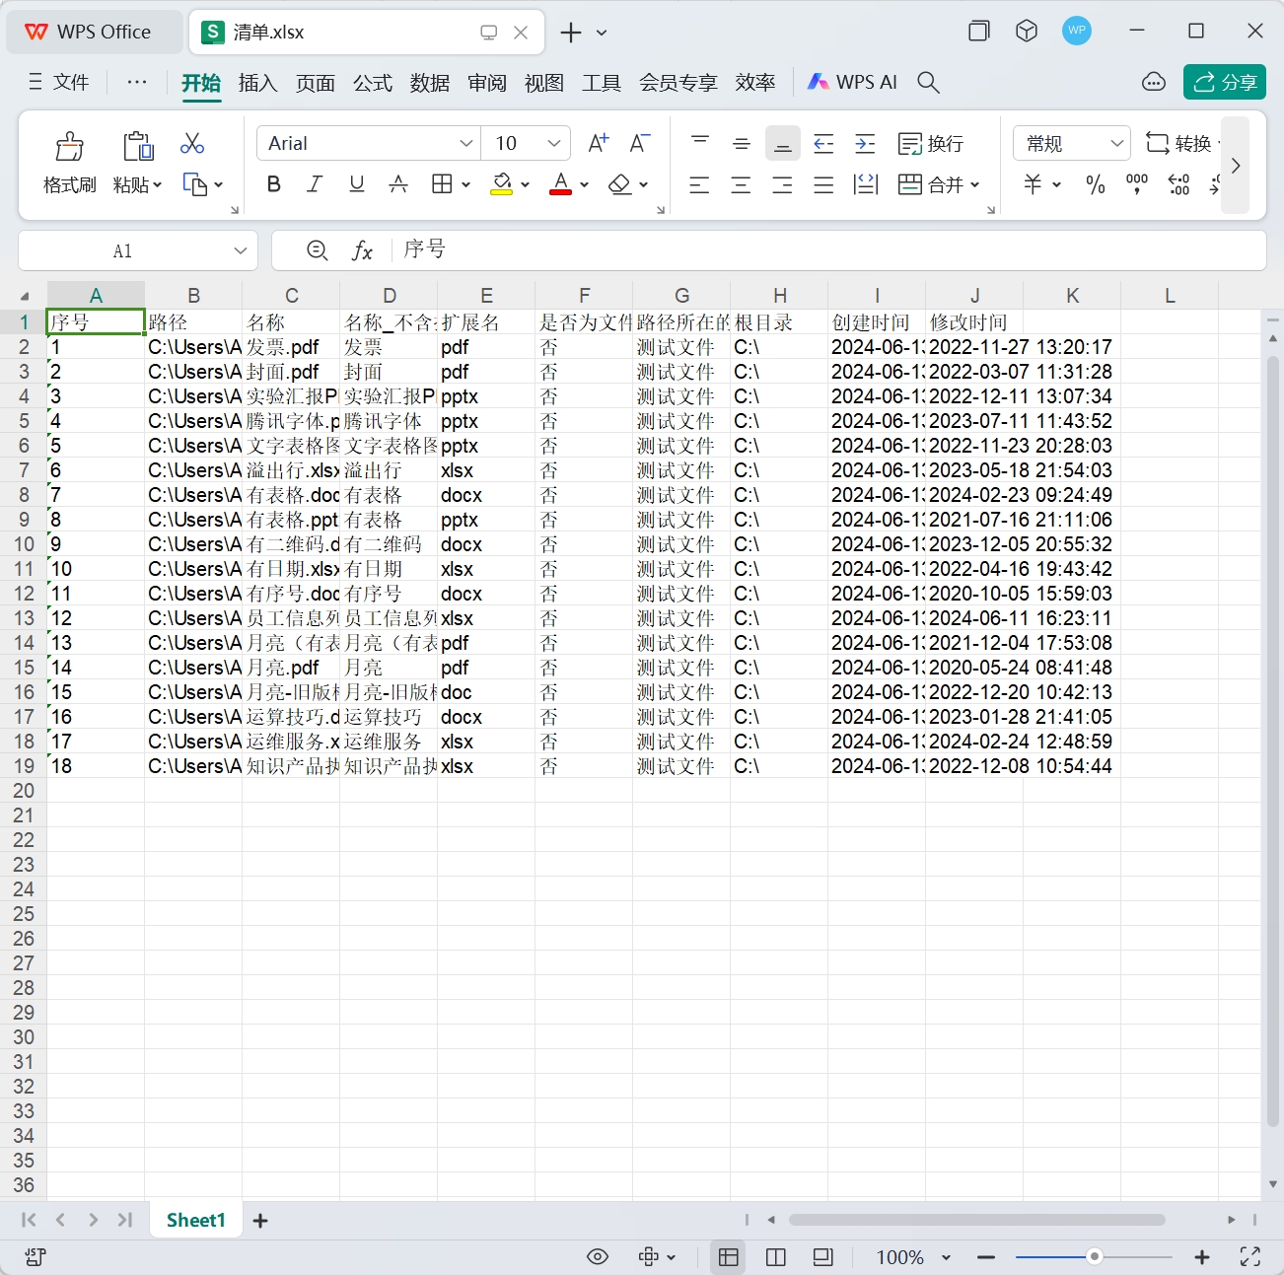Click the fill color bucket icon
Screen dimensions: 1284x1275
[x=502, y=184]
